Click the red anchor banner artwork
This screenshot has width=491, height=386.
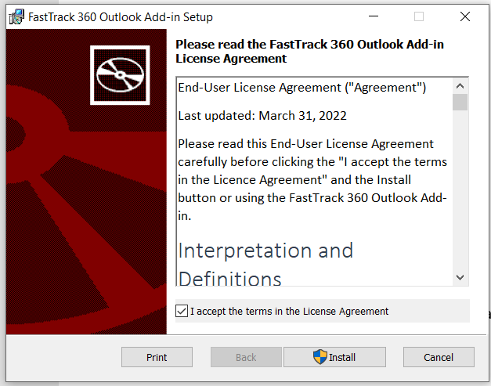click(86, 182)
